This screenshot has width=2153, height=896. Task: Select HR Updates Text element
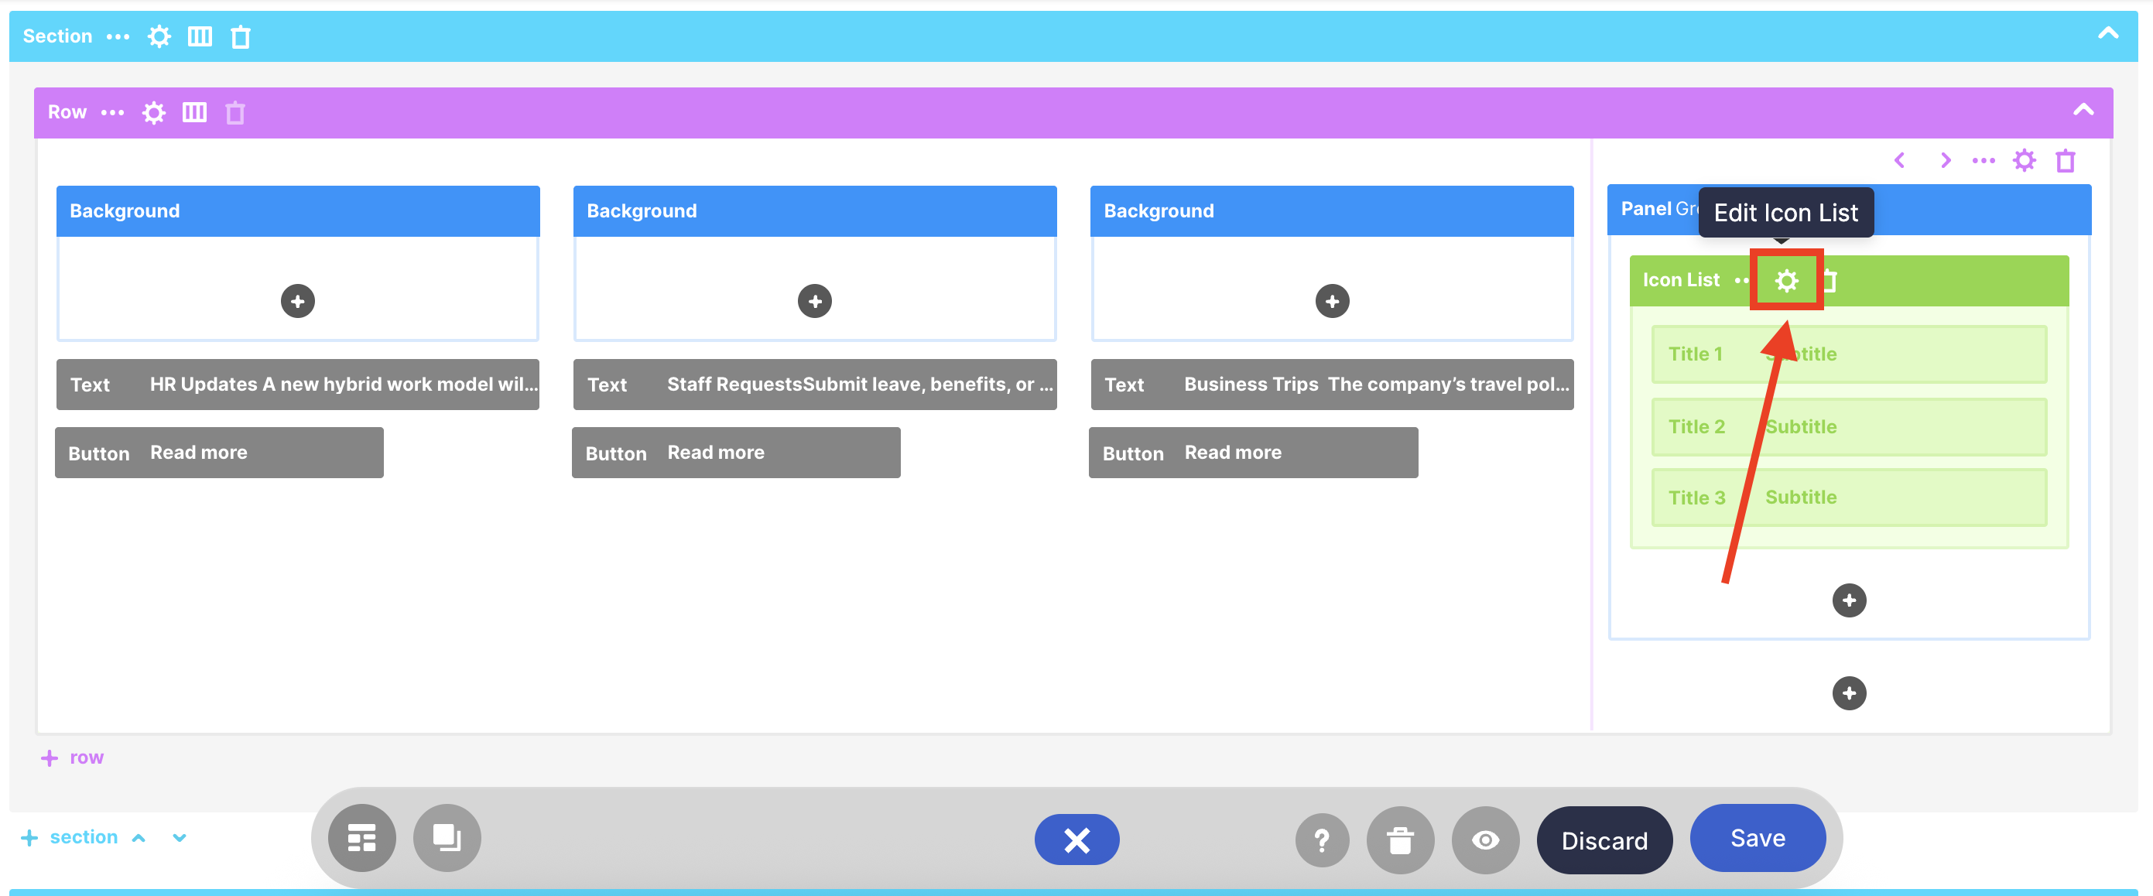(297, 385)
